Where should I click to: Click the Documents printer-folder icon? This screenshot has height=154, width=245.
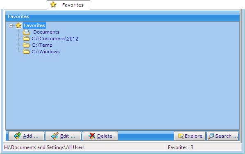[26, 32]
